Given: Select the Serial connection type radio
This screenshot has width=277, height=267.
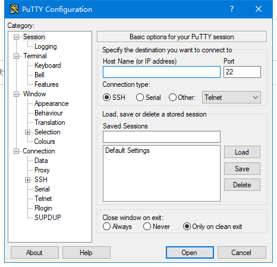Looking at the screenshot, I should point(140,98).
